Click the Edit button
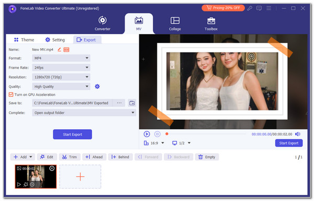The width and height of the screenshot is (314, 201). coord(47,157)
